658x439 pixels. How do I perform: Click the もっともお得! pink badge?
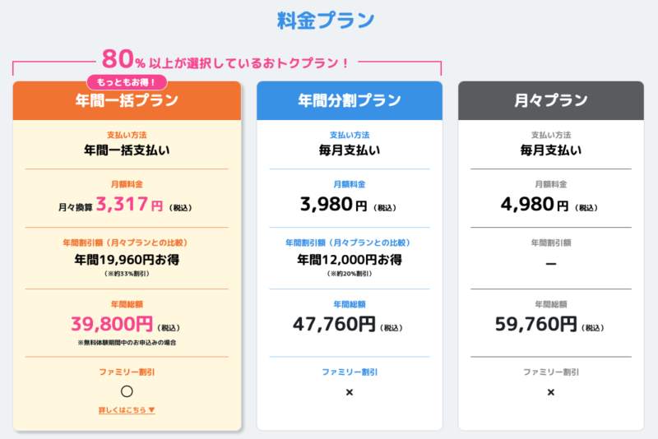pos(127,82)
